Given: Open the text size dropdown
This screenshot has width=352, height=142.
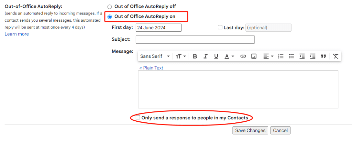Looking at the screenshot, I should (181, 56).
